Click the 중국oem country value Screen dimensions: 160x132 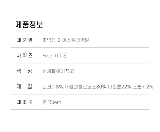coord(52,102)
